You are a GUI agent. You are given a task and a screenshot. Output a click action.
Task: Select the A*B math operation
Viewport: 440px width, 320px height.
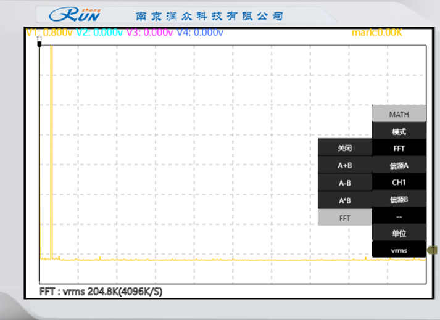pyautogui.click(x=344, y=200)
